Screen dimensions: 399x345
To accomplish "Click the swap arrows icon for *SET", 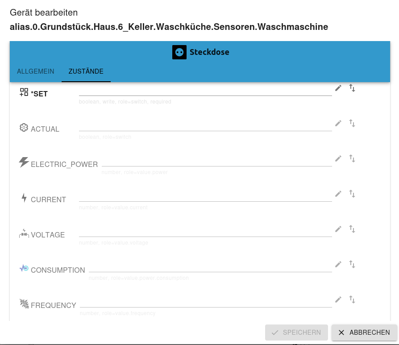I will tap(352, 88).
